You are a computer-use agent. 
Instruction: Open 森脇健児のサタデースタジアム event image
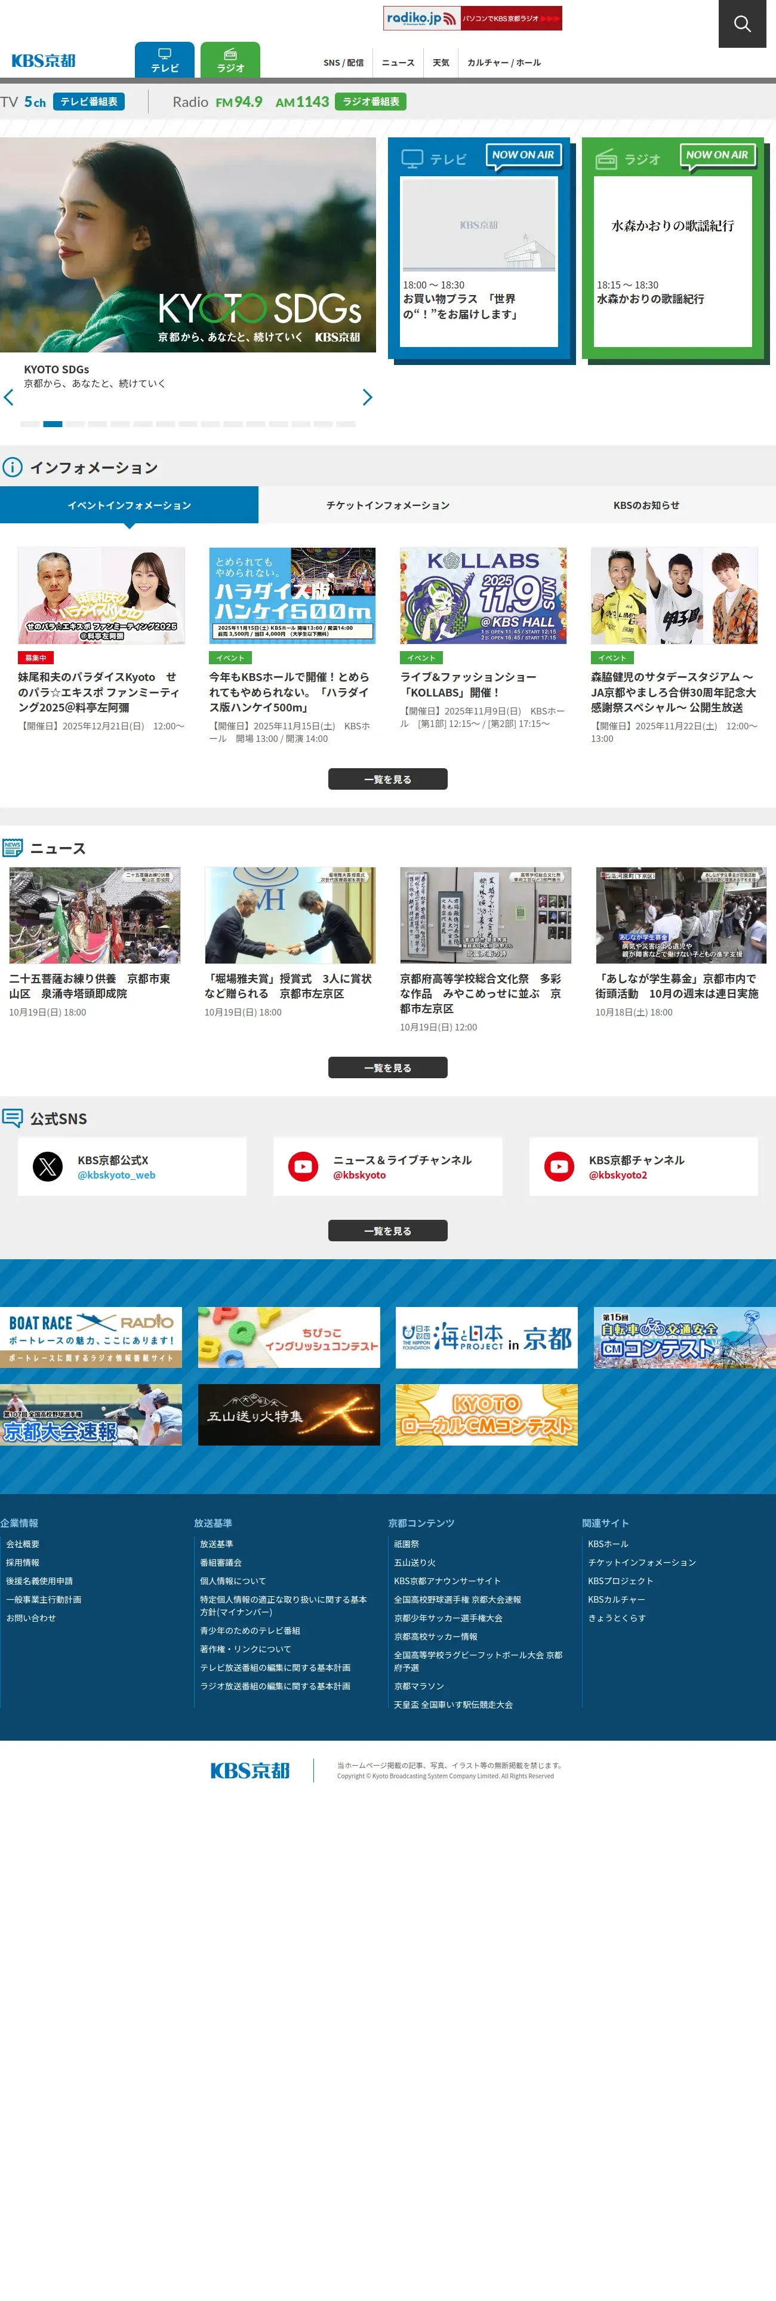(674, 596)
